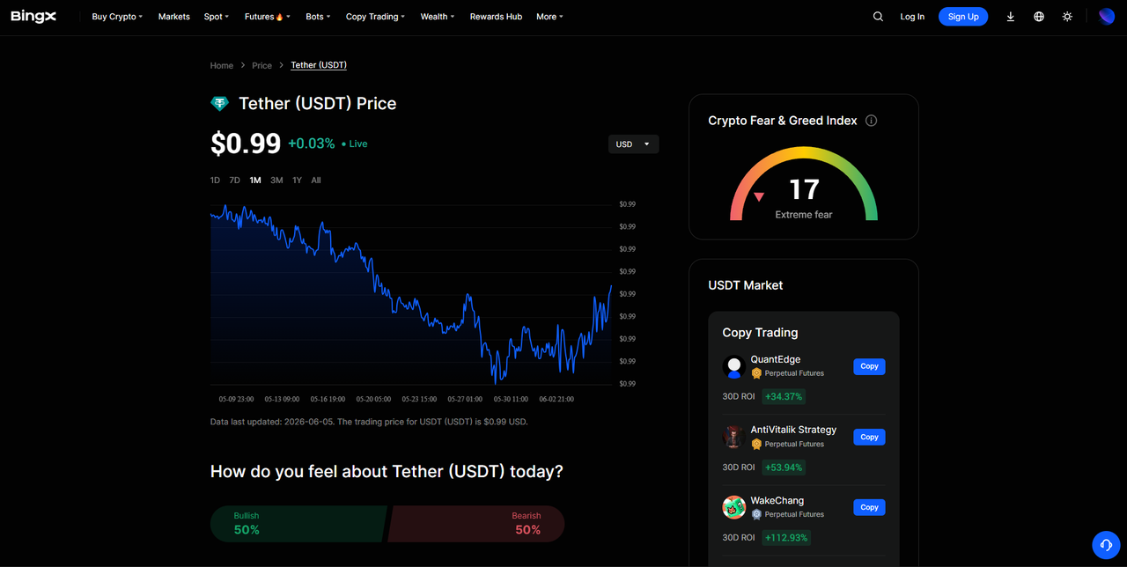Viewport: 1127px width, 567px height.
Task: Click the +34.37% ROI value
Action: tap(784, 396)
